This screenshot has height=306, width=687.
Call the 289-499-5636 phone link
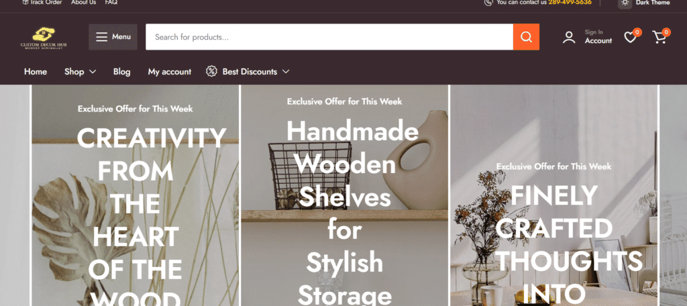(x=570, y=3)
